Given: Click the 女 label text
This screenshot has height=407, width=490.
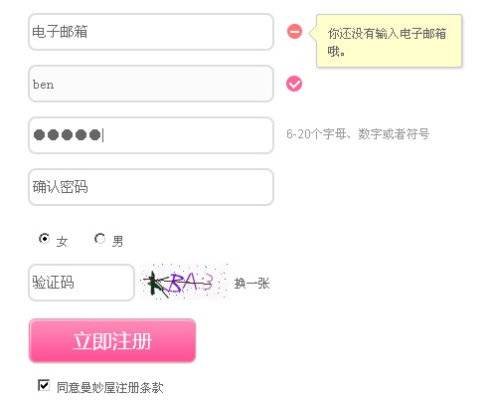Looking at the screenshot, I should coord(62,241).
